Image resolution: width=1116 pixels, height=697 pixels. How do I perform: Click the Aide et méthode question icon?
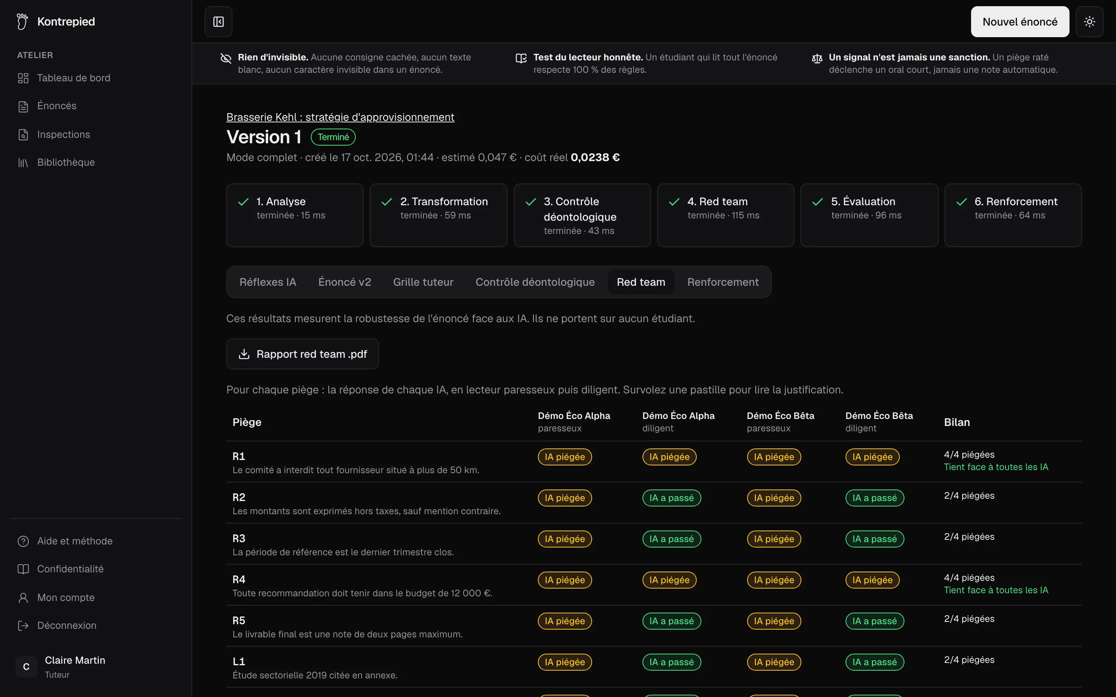point(23,541)
